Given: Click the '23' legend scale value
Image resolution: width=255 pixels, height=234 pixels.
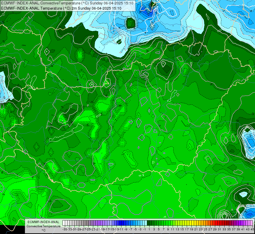Looking at the screenshot, I should point(201,229).
